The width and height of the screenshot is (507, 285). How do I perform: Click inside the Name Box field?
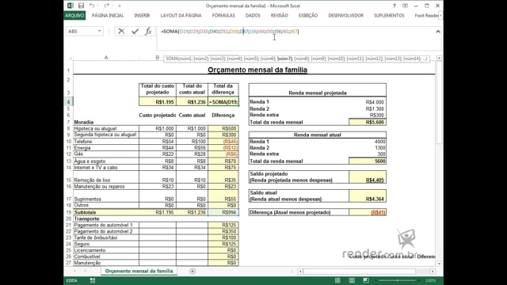point(82,31)
